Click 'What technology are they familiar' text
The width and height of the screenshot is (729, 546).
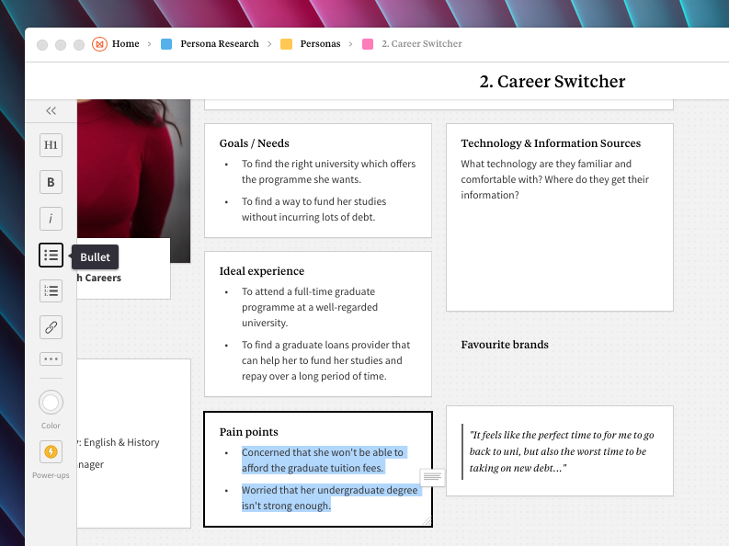pos(554,179)
